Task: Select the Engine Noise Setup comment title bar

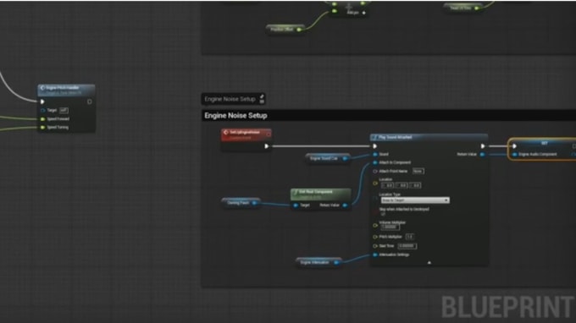Action: pos(389,116)
